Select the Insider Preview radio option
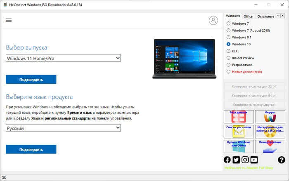 (241, 58)
